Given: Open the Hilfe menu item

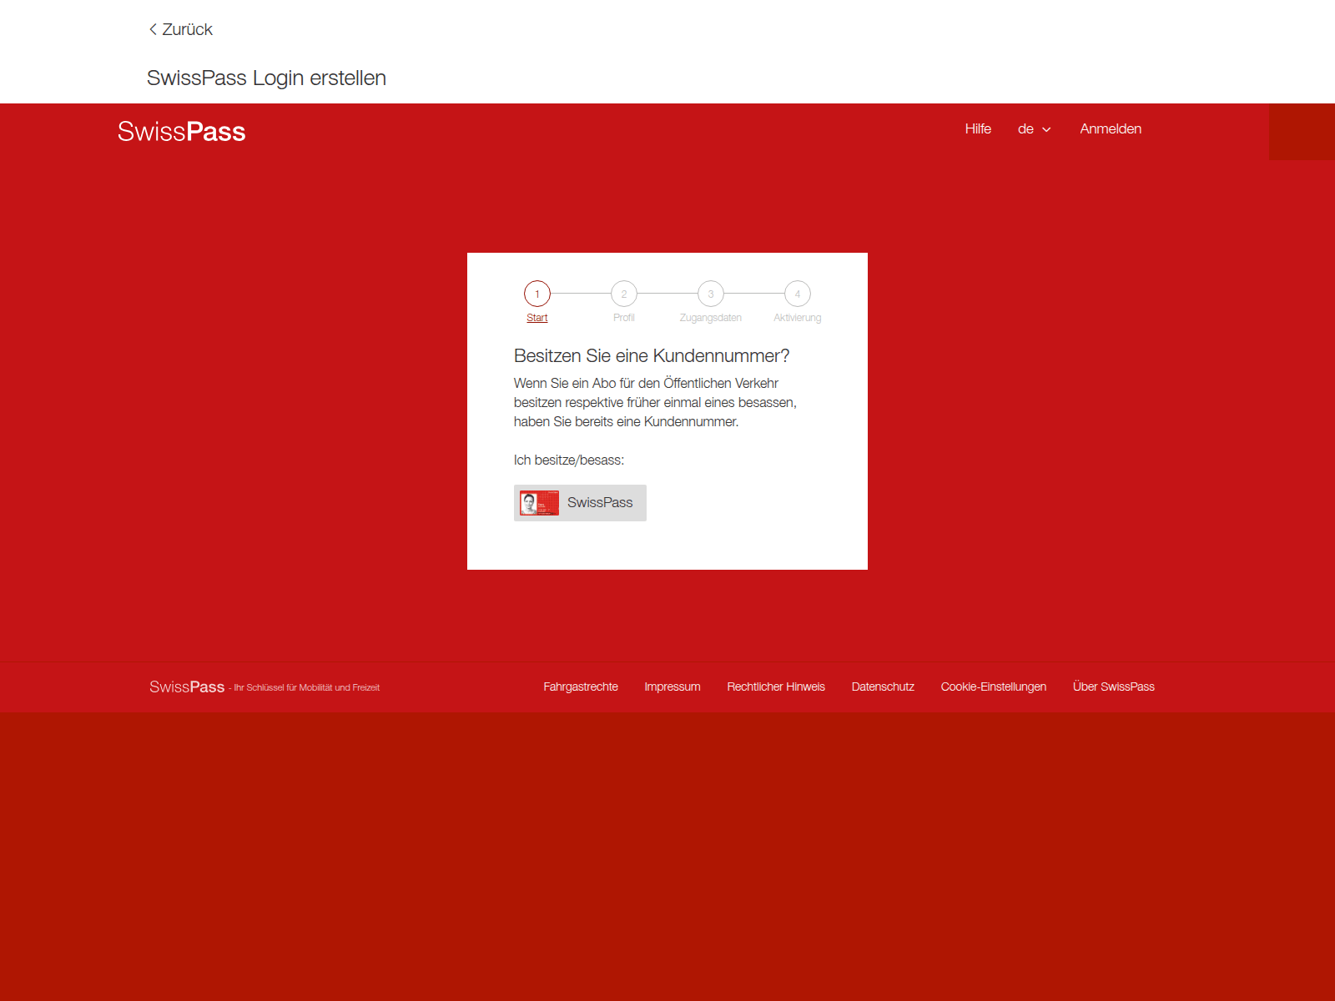Looking at the screenshot, I should [977, 128].
